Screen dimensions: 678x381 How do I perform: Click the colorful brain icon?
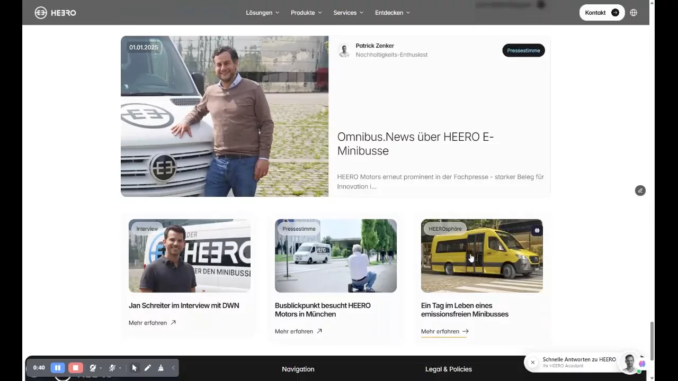(x=642, y=364)
